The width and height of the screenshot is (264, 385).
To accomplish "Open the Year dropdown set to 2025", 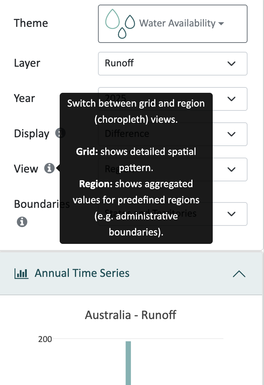I will pyautogui.click(x=231, y=99).
